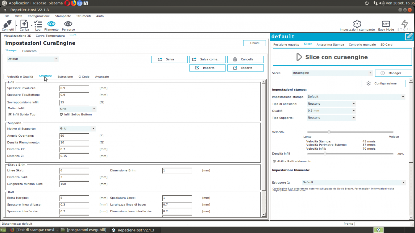Image resolution: width=415 pixels, height=233 pixels.
Task: Open the Default profile dropdown
Action: click(32, 59)
